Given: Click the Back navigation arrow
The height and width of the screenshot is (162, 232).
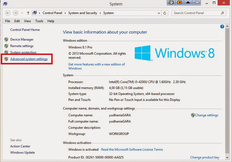Looking at the screenshot, I should [8, 13].
